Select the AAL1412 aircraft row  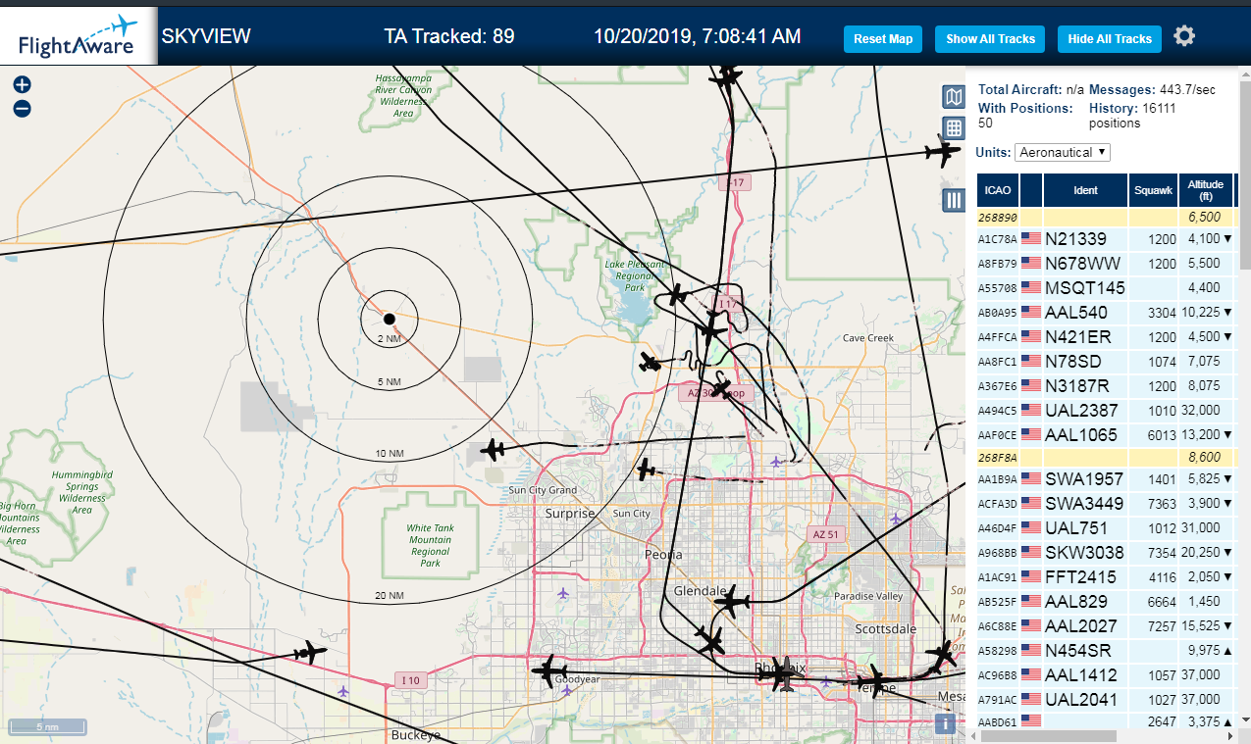pyautogui.click(x=1107, y=675)
